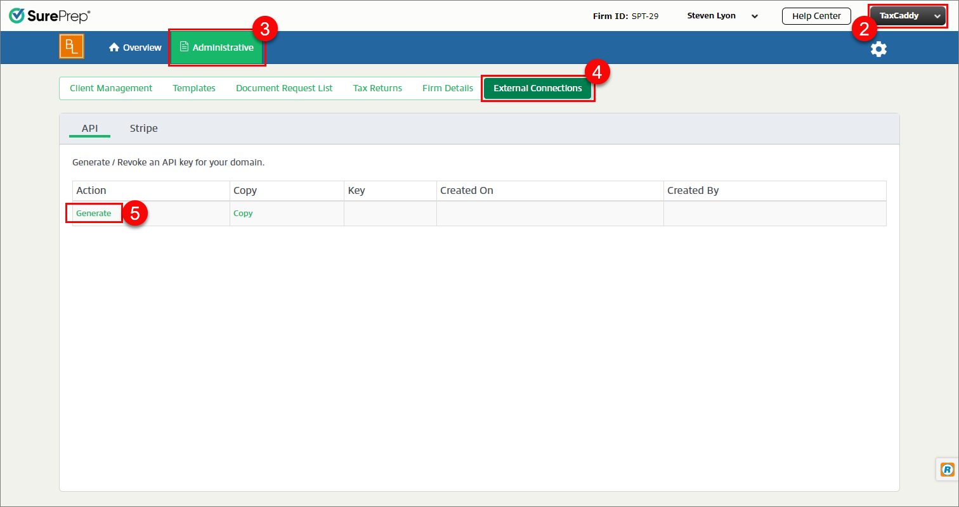Click the orange BL firm logo
This screenshot has width=959, height=507.
pos(72,47)
